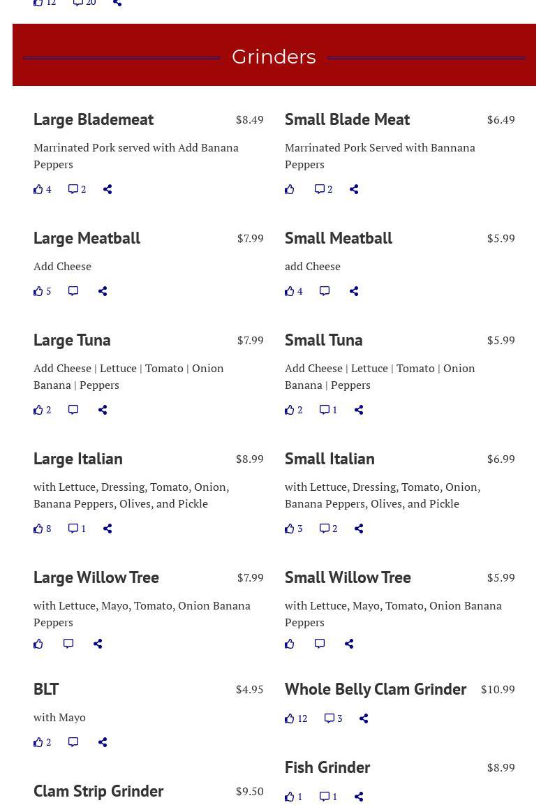The height and width of the screenshot is (812, 548).
Task: Like the Small Meatball grinder
Action: (294, 292)
